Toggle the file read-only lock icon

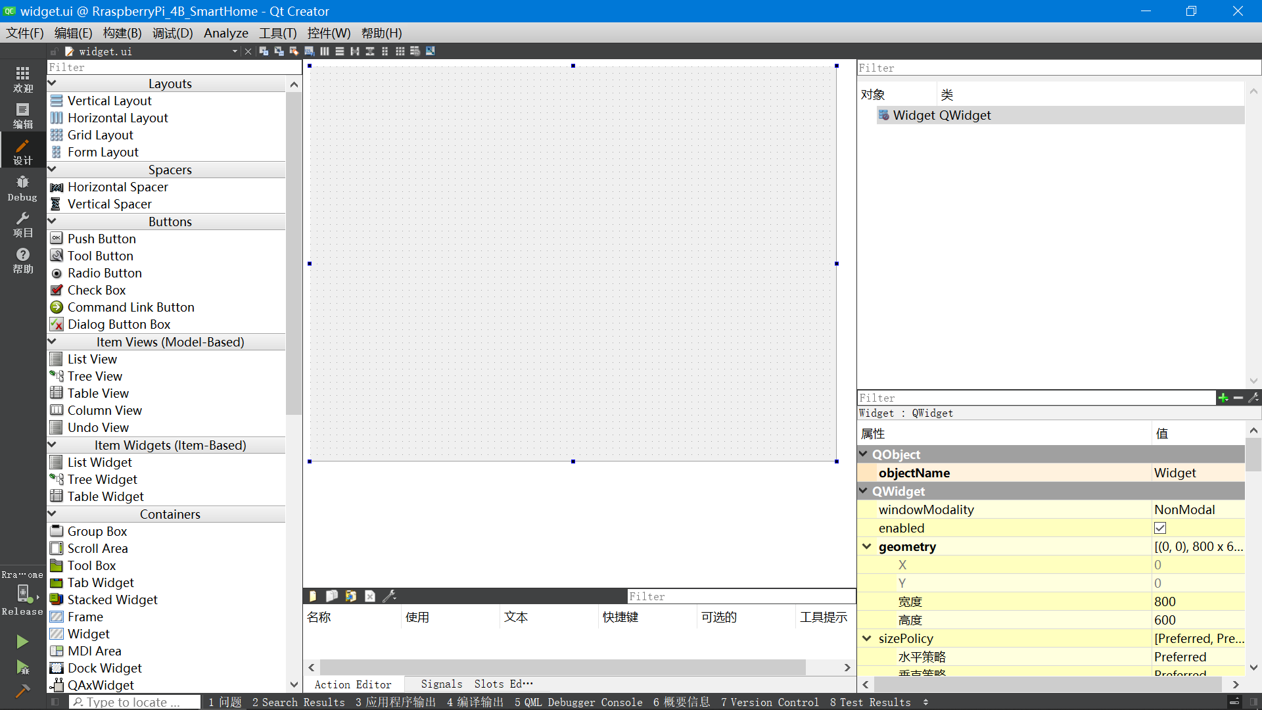tap(55, 51)
